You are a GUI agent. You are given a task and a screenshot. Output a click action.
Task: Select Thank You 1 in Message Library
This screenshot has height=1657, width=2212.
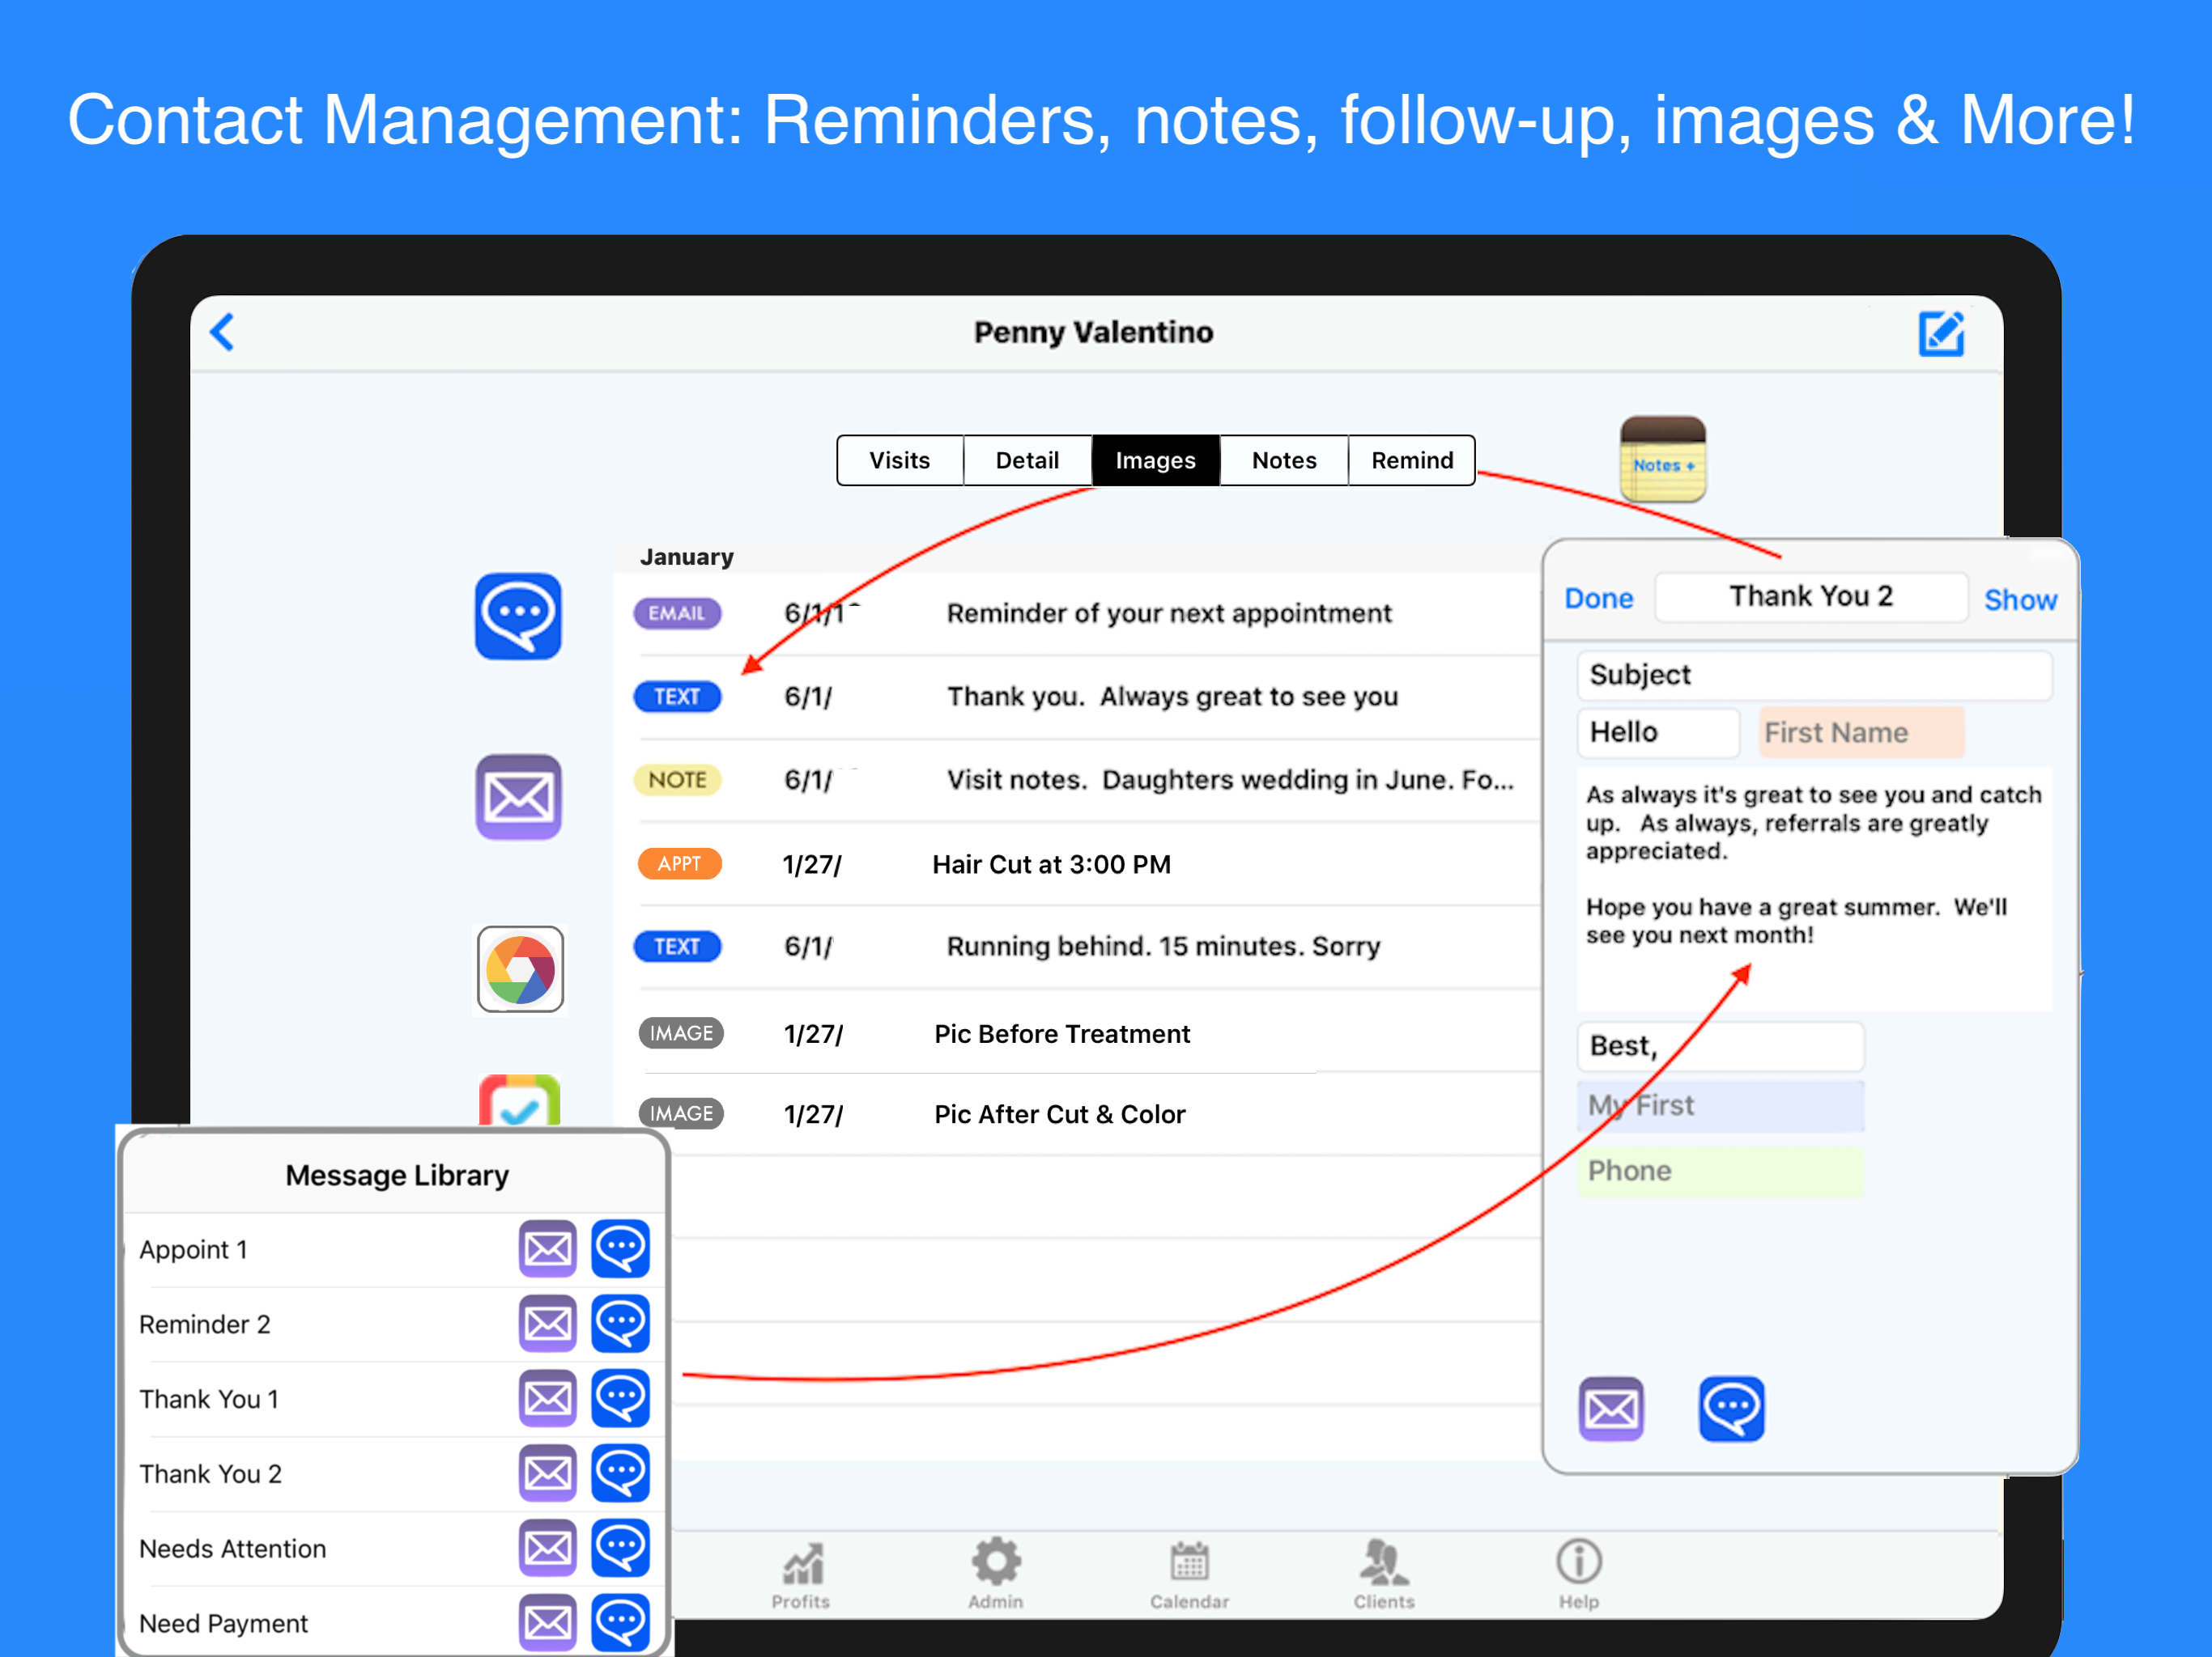(209, 1399)
